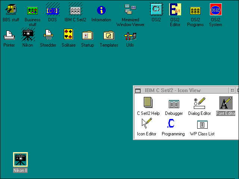Open the Business stuff folder icon
Viewport: 239px width, 179px height.
click(32, 11)
